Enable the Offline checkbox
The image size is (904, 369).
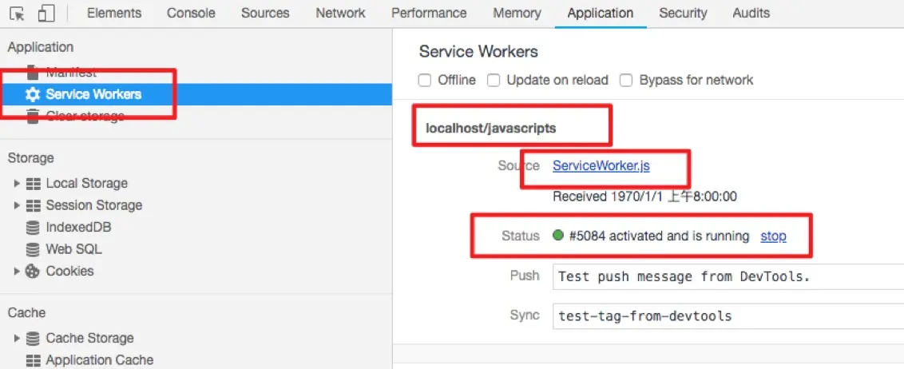click(x=425, y=80)
